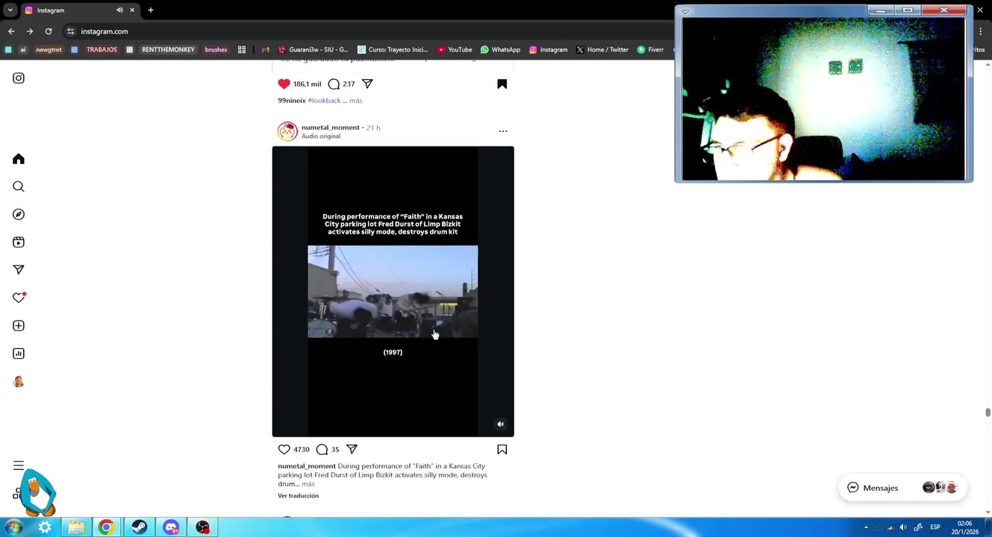Open Instagram logo home link in sidebar

(x=19, y=78)
